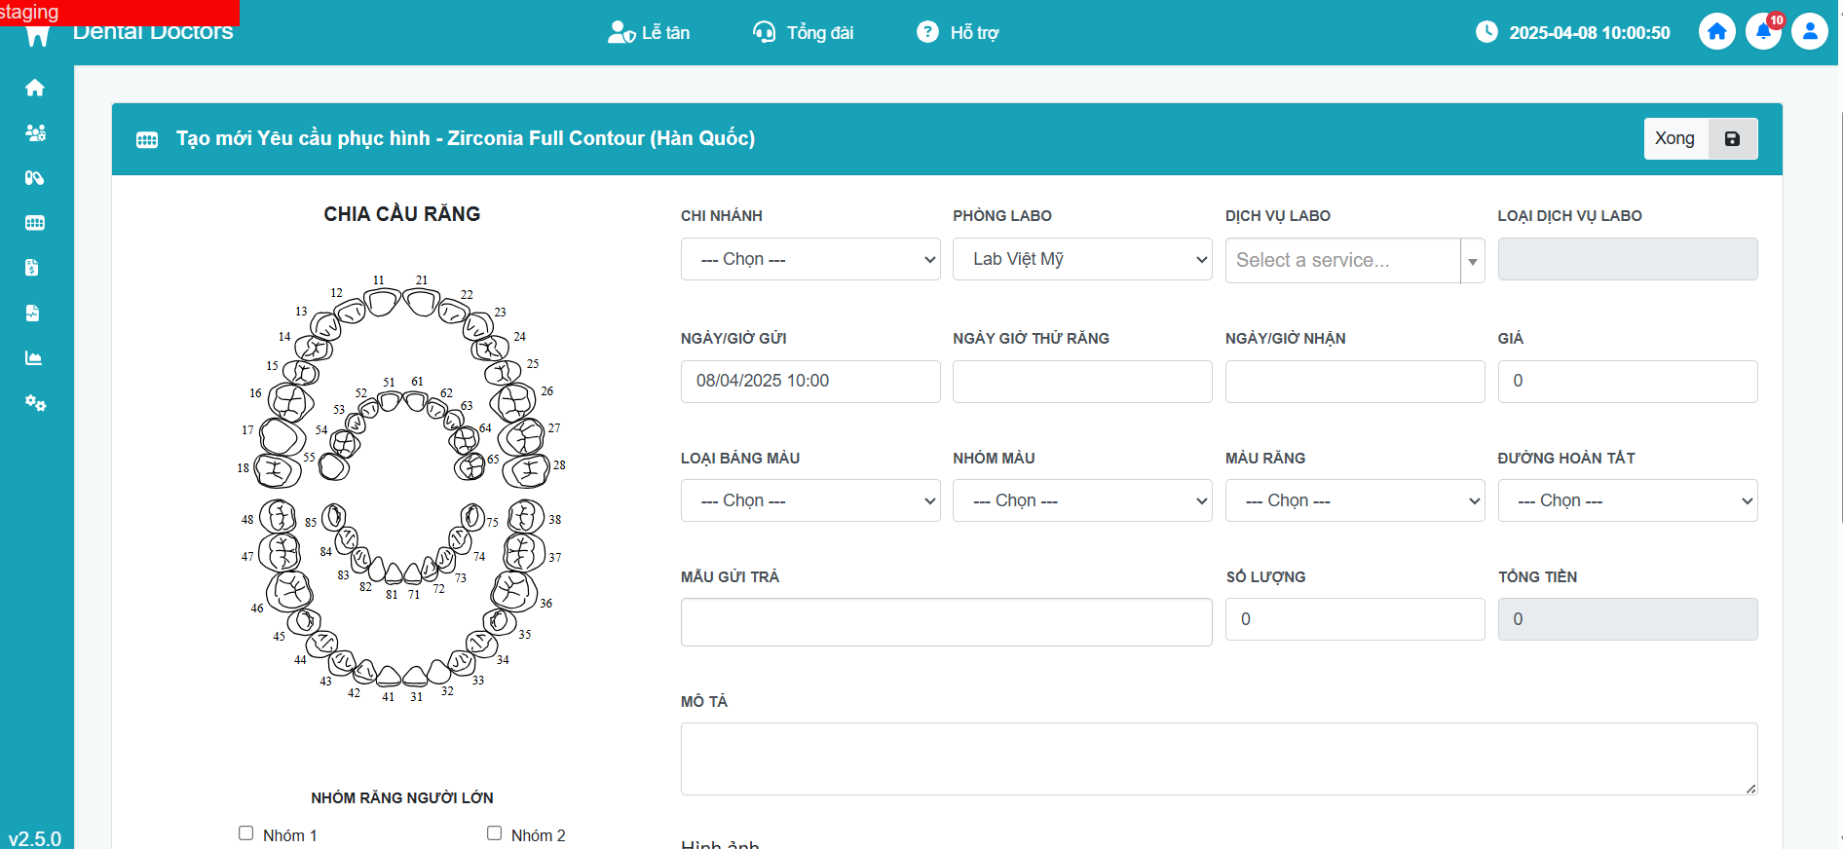The height and width of the screenshot is (849, 1843).
Task: Click the calendar grid sidebar icon
Action: (35, 223)
